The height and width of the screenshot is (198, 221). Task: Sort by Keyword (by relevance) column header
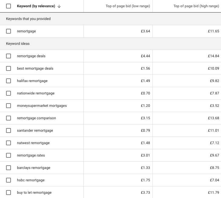[x=36, y=6]
